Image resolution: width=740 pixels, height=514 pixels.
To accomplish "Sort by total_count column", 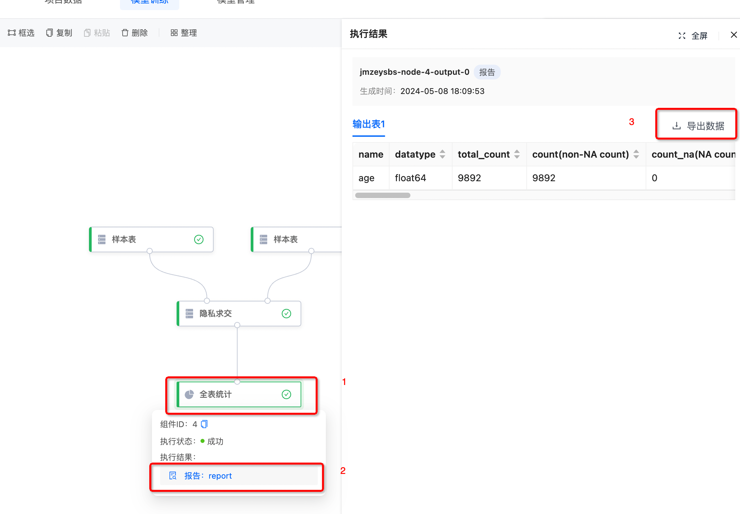I will [517, 154].
